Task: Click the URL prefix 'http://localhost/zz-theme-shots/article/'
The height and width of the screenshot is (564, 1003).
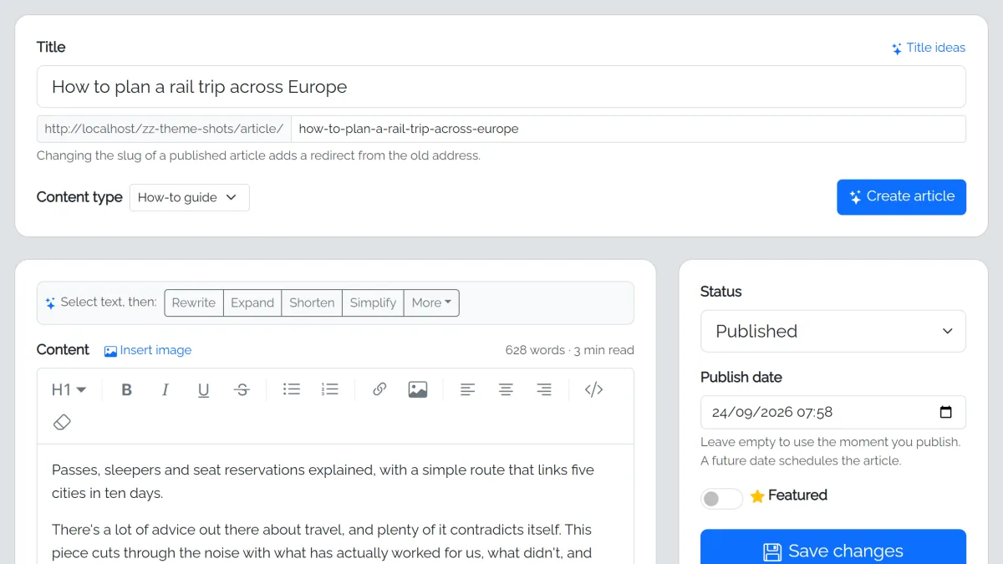Action: (164, 129)
